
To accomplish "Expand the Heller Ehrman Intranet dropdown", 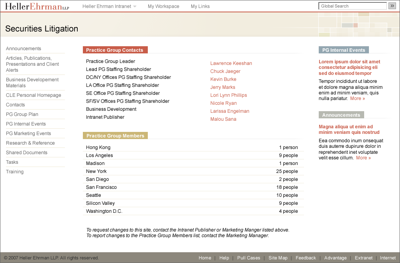I will [x=109, y=6].
